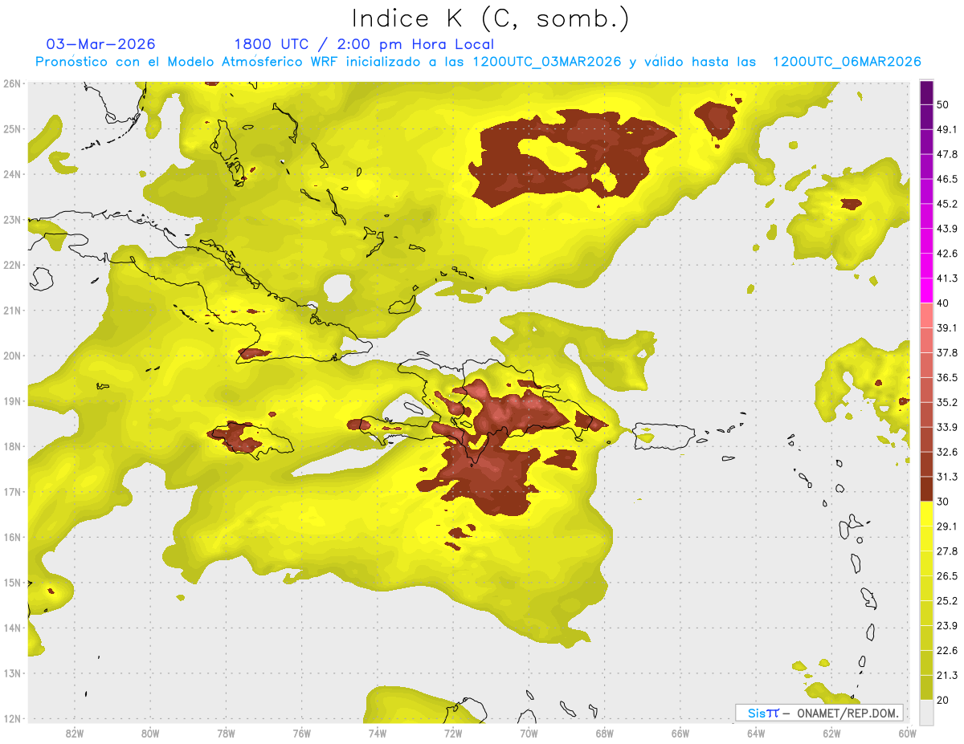Click the legend value '26.5'

(x=947, y=576)
